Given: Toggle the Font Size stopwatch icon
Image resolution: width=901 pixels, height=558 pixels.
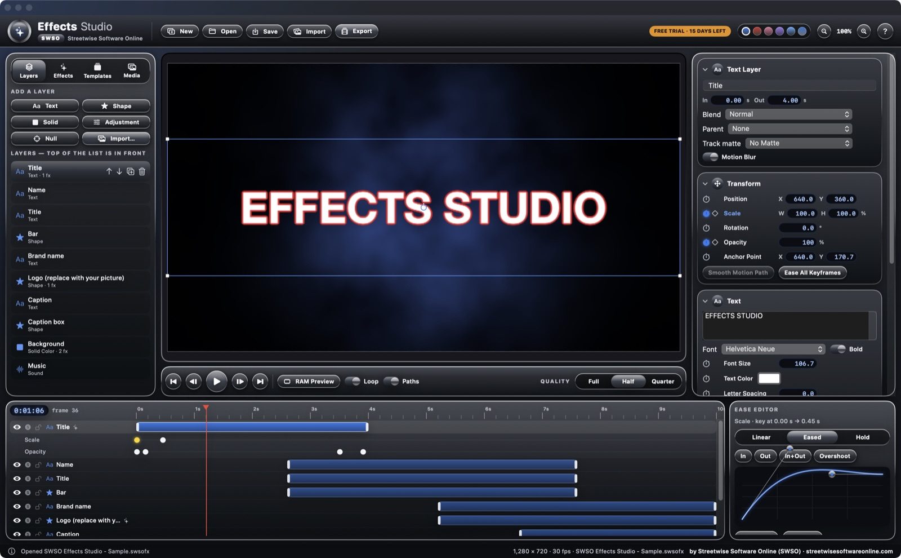Looking at the screenshot, I should click(706, 364).
